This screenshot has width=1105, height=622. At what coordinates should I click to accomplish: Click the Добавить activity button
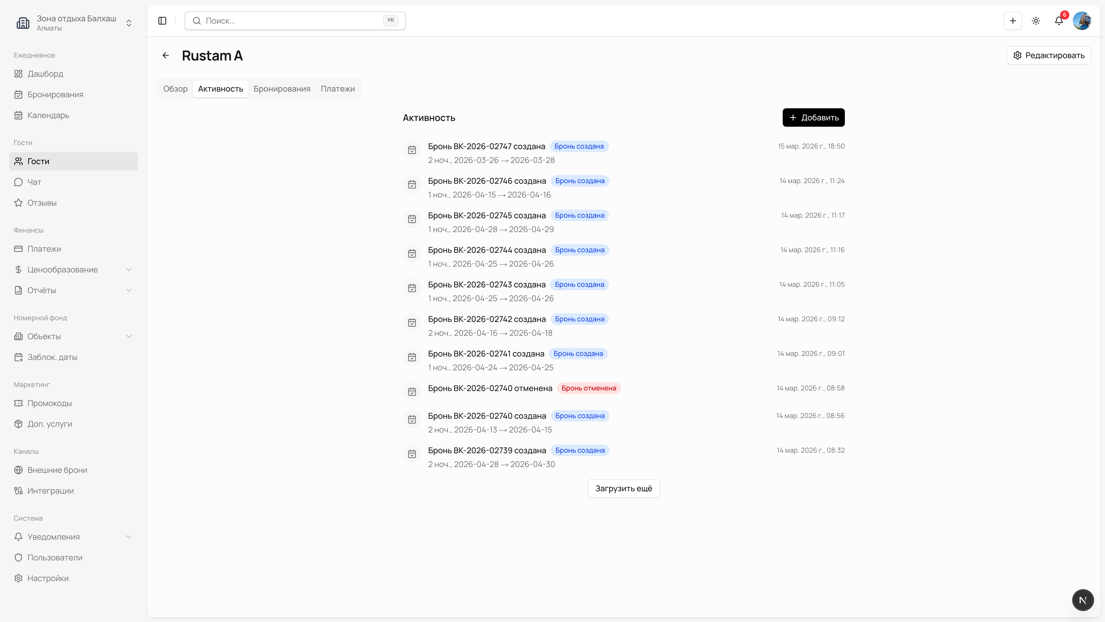[x=813, y=117]
